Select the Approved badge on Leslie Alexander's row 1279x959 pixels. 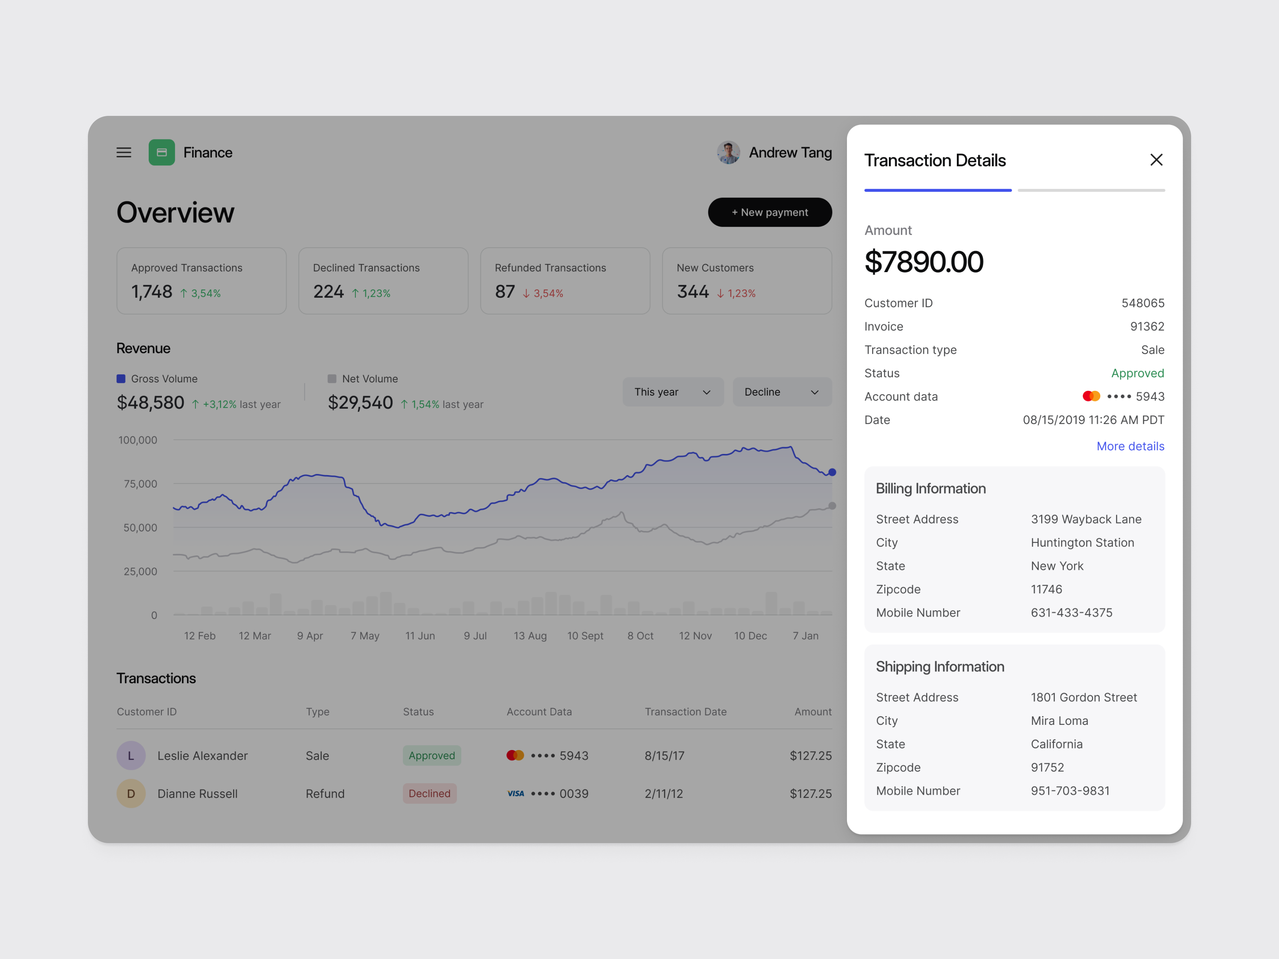coord(431,755)
